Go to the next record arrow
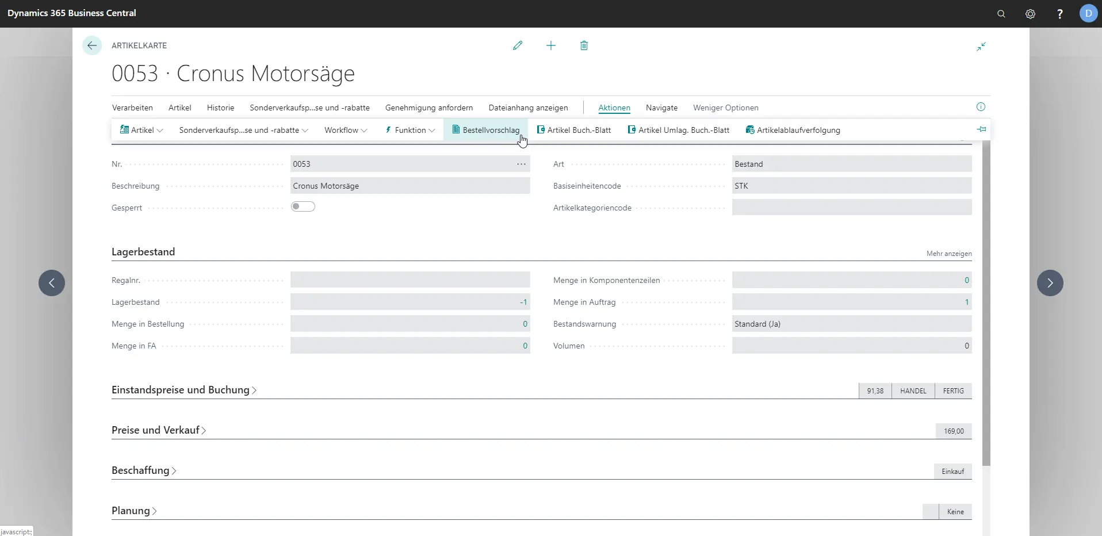1102x536 pixels. coord(1050,283)
